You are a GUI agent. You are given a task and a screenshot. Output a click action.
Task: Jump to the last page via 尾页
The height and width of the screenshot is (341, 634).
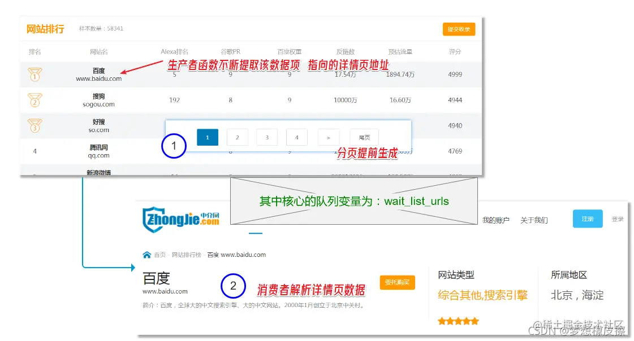(x=364, y=137)
